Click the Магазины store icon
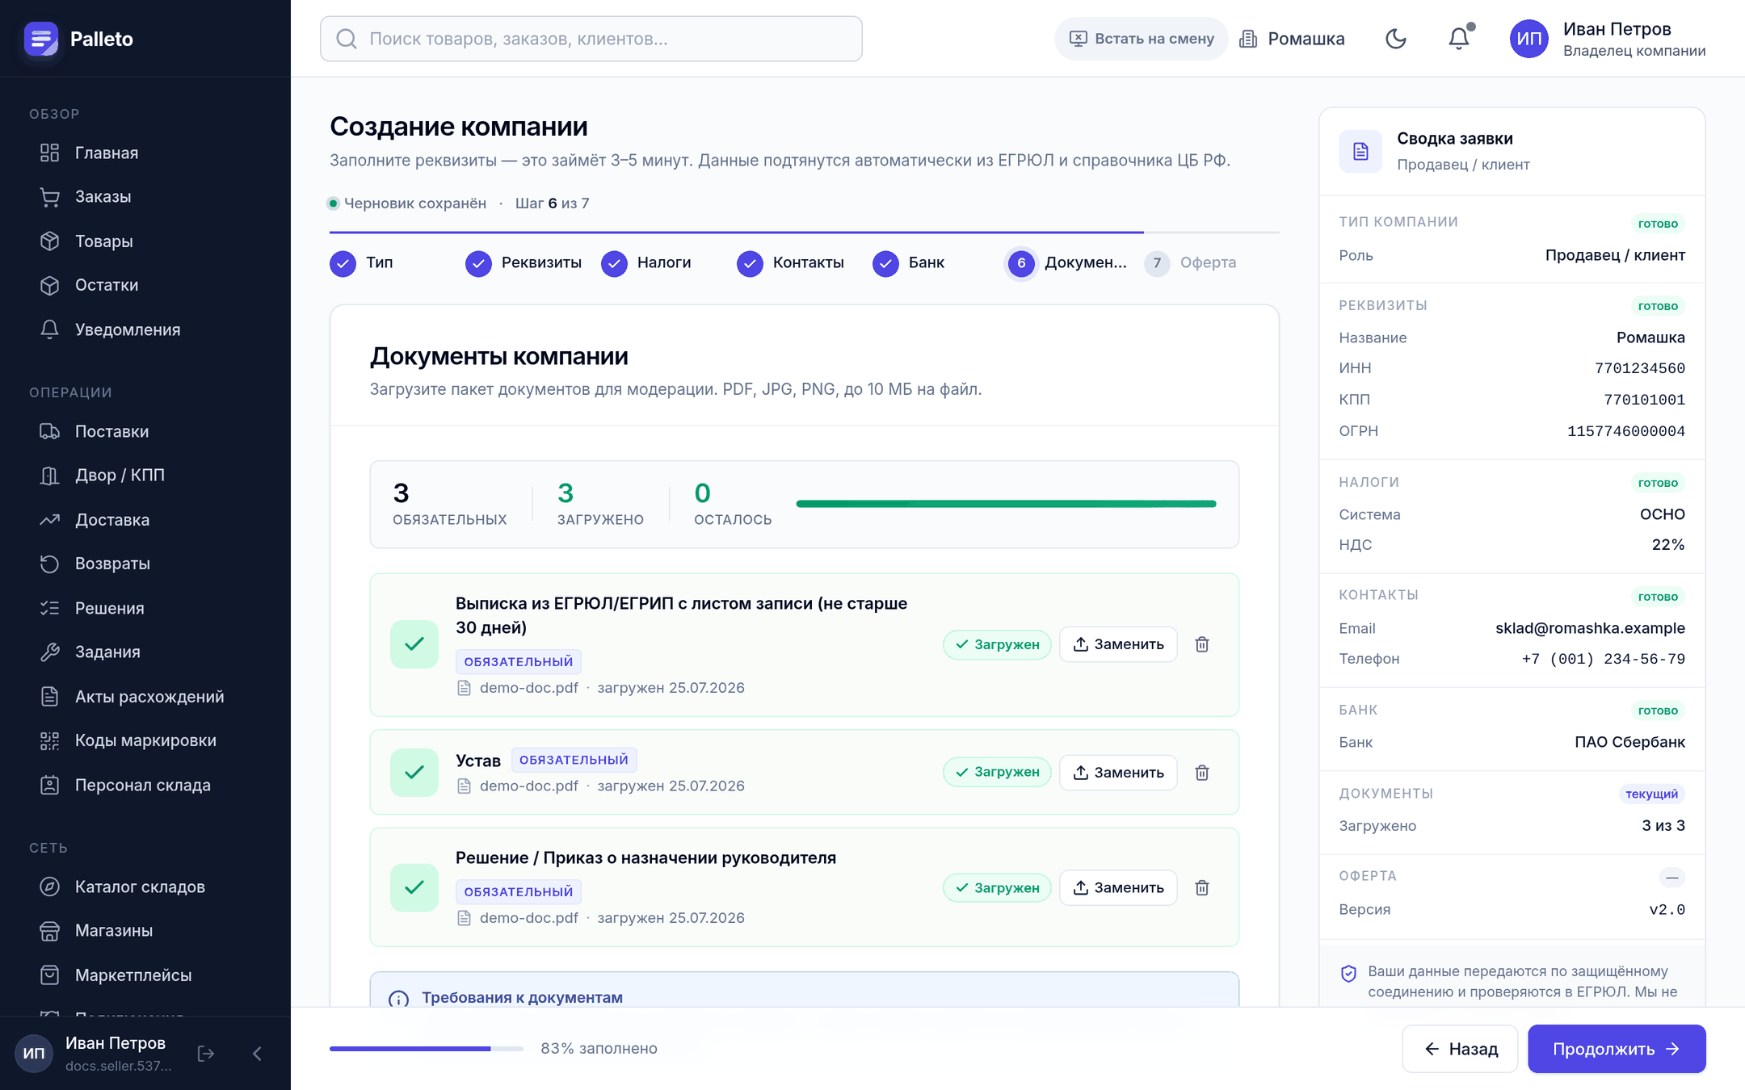The width and height of the screenshot is (1745, 1090). (x=50, y=931)
